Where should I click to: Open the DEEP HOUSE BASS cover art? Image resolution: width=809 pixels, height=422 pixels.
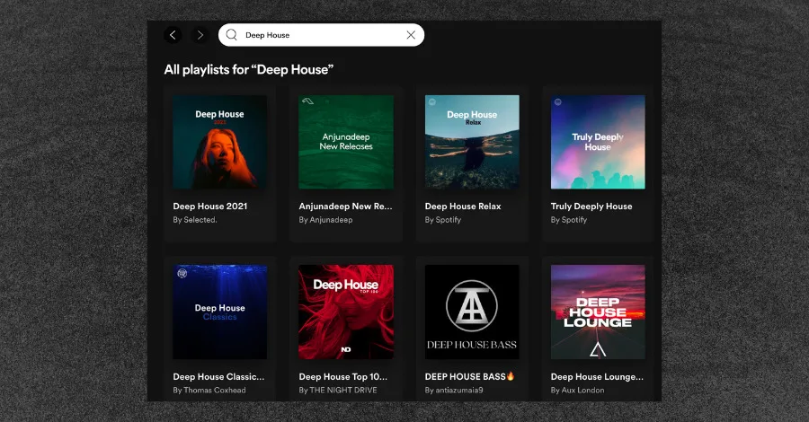point(472,312)
